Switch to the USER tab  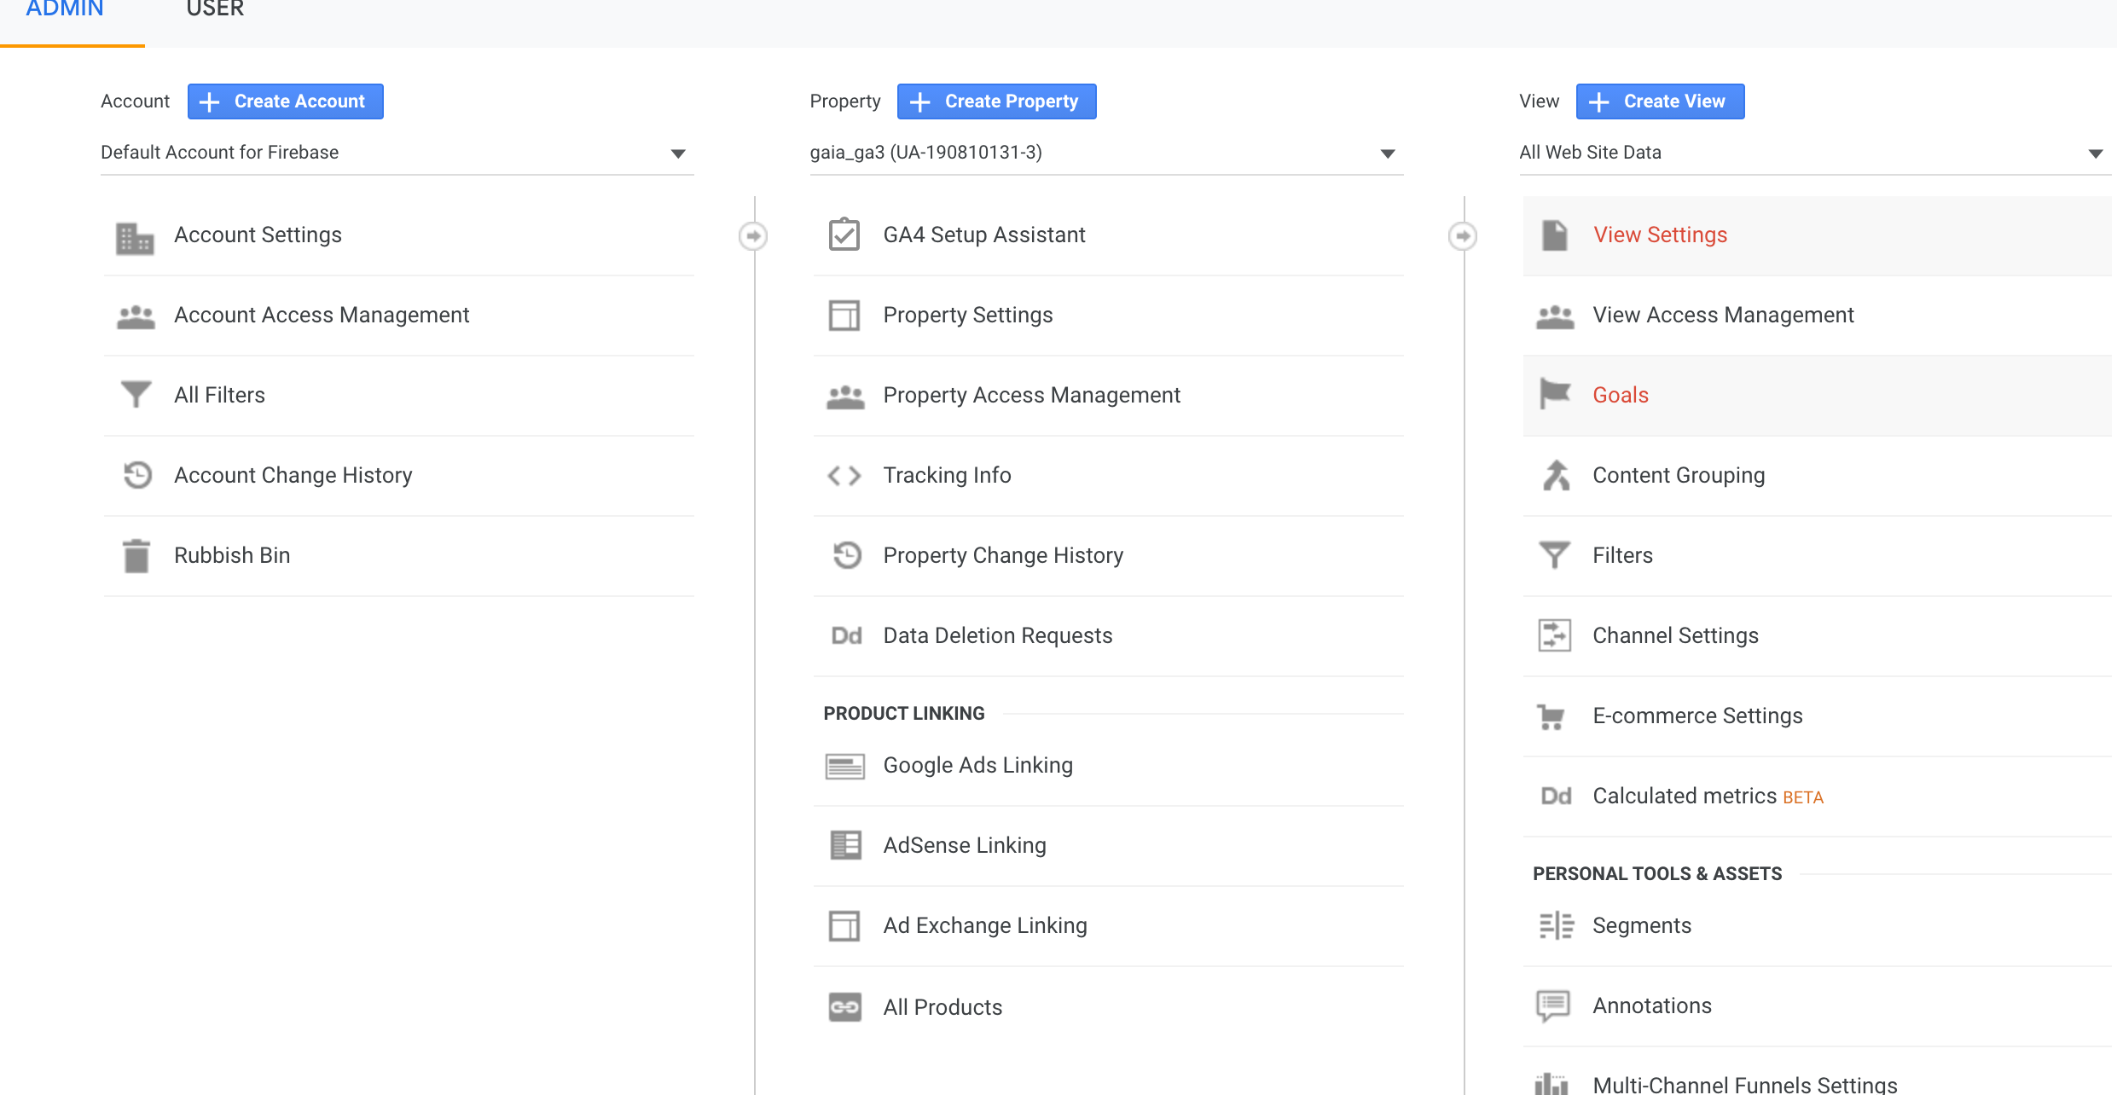tap(215, 10)
